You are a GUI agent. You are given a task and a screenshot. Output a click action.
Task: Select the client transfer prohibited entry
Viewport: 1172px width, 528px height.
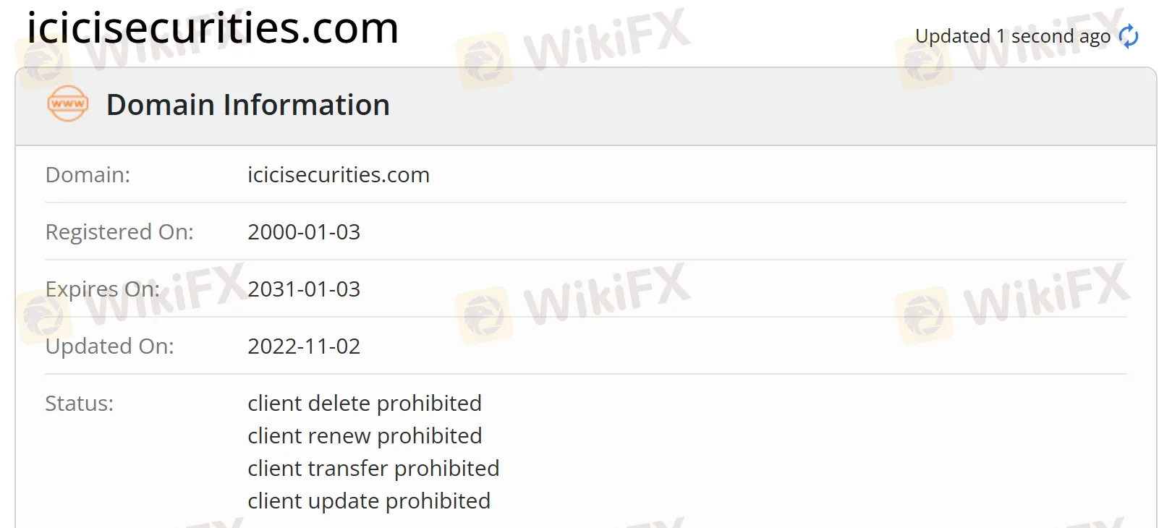click(373, 468)
